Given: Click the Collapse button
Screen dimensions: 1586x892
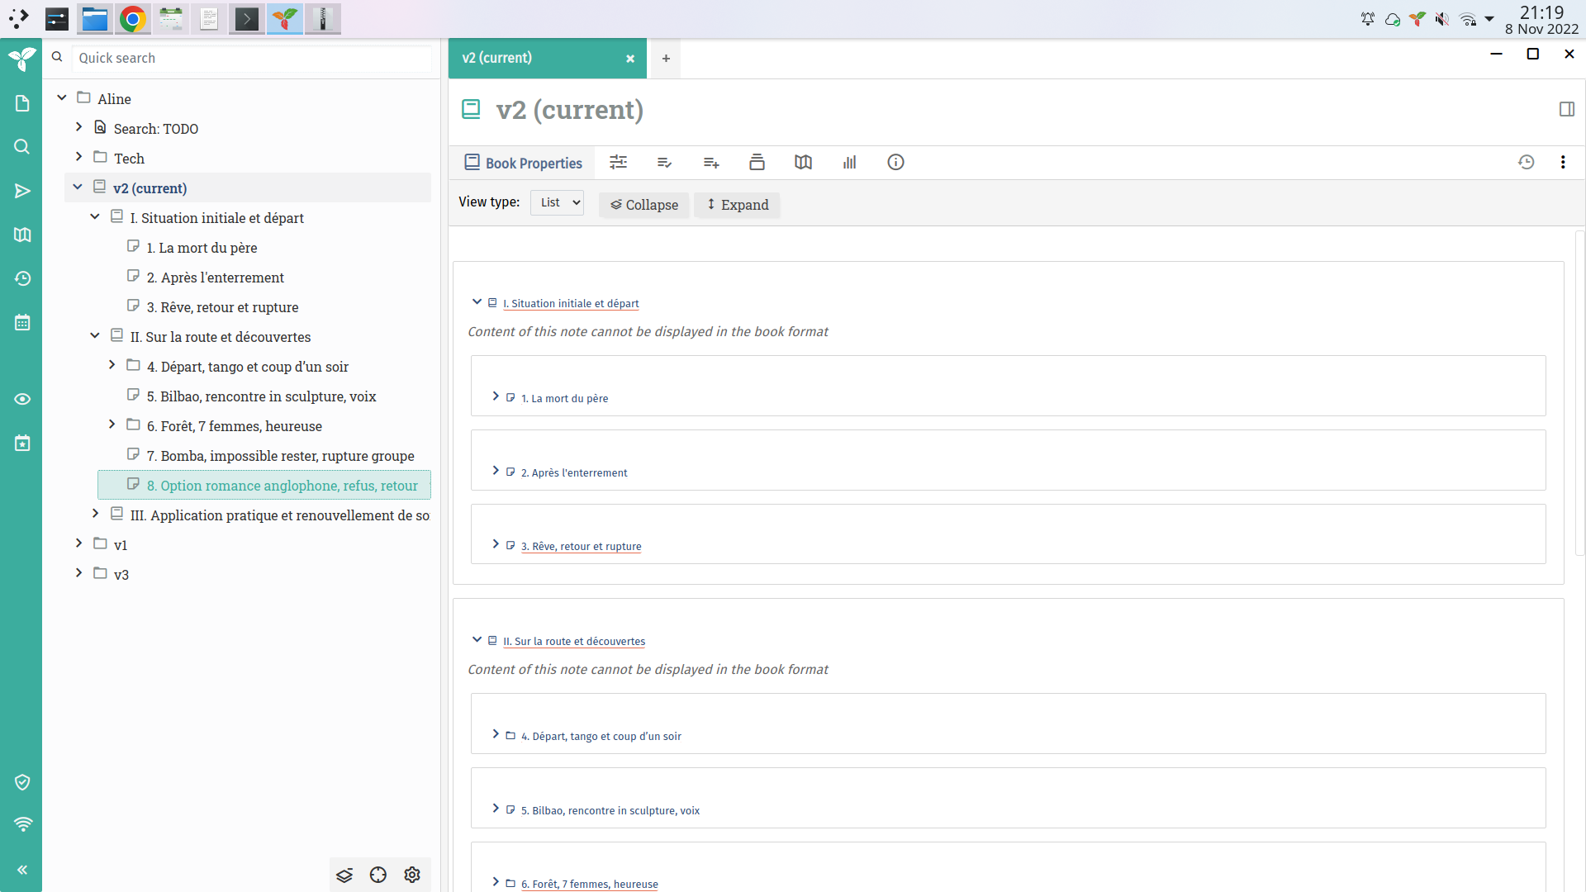Looking at the screenshot, I should coord(643,205).
